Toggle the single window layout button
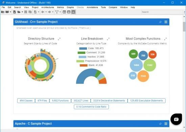The height and width of the screenshot is (132, 186). tap(73, 12)
